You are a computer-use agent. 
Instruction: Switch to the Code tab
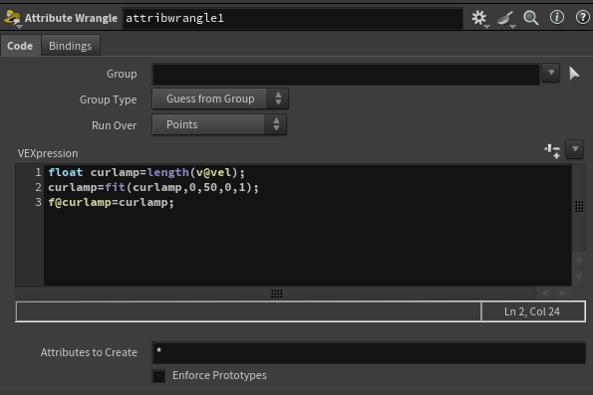point(20,46)
